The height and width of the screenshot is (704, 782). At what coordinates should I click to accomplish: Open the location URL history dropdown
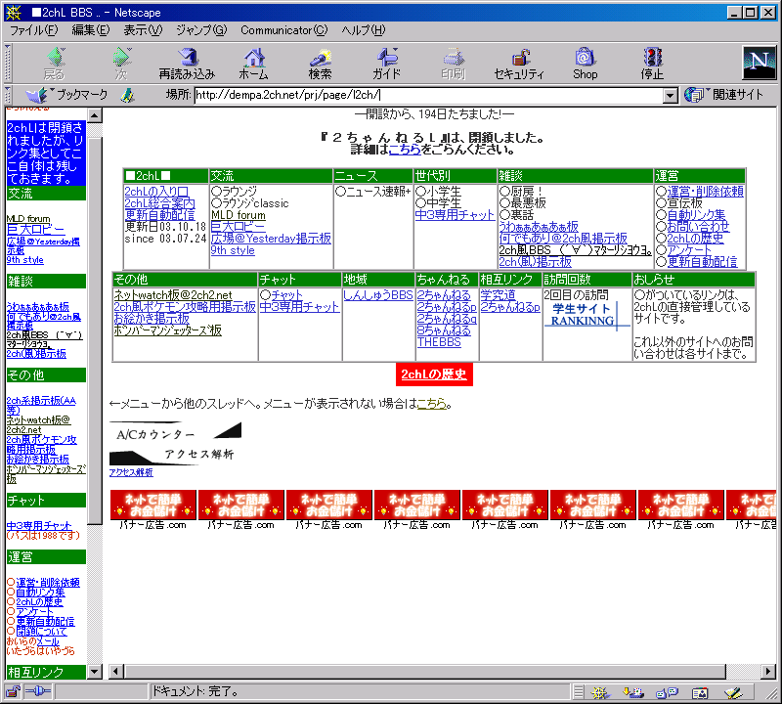tap(671, 95)
